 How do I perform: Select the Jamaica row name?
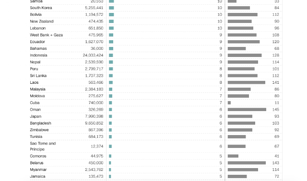(37, 177)
